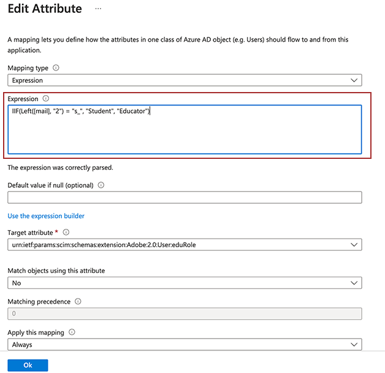The width and height of the screenshot is (385, 373).
Task: Click the info icon next to Mapping type
Action: pyautogui.click(x=56, y=68)
